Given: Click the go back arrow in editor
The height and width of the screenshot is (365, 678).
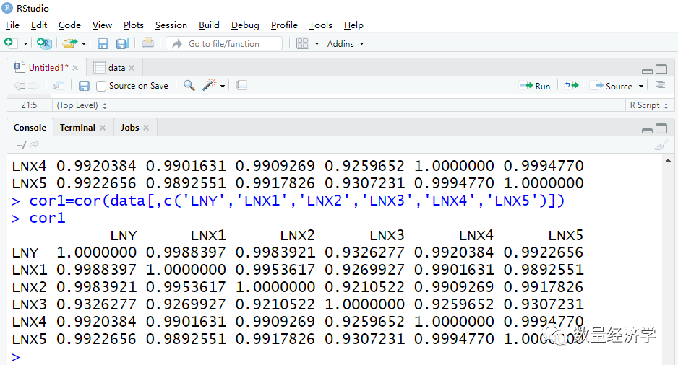Looking at the screenshot, I should (x=20, y=86).
